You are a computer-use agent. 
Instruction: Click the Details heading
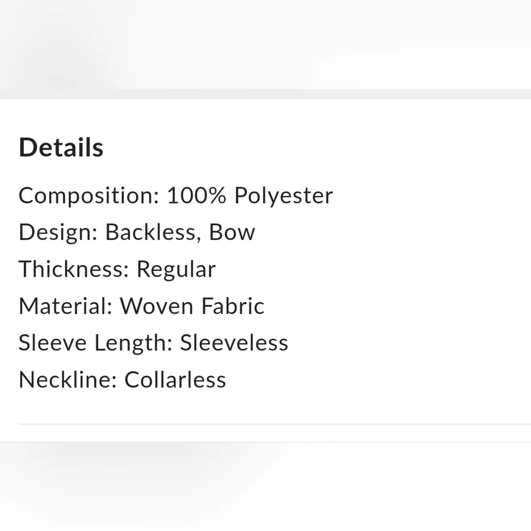click(61, 148)
